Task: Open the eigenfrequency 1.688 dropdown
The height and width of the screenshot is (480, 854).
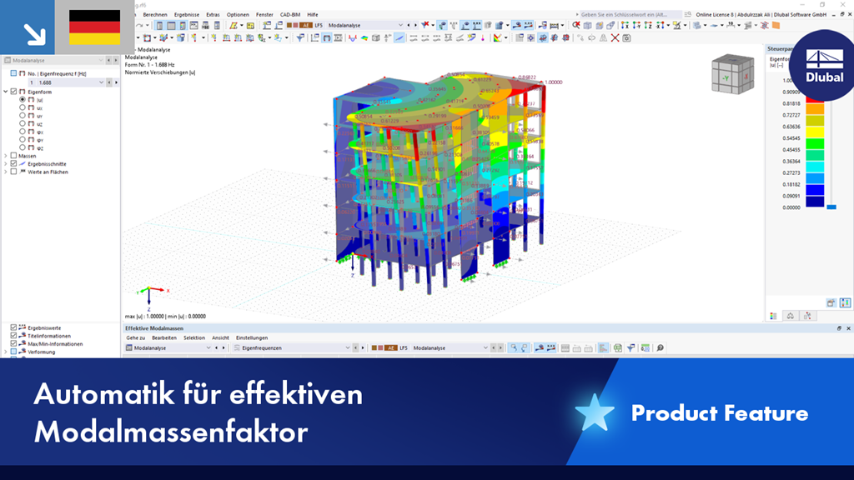Action: click(101, 82)
